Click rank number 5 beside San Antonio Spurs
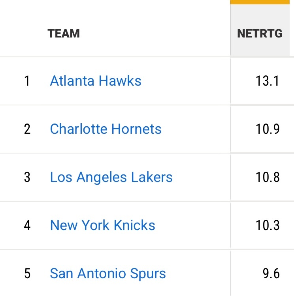Screen dimensions: 294x296 pyautogui.click(x=27, y=274)
